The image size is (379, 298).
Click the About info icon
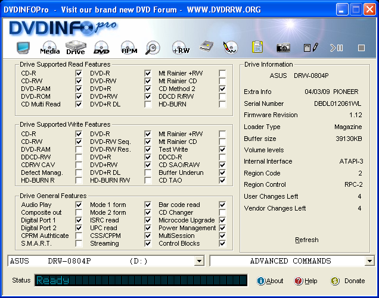pyautogui.click(x=261, y=281)
